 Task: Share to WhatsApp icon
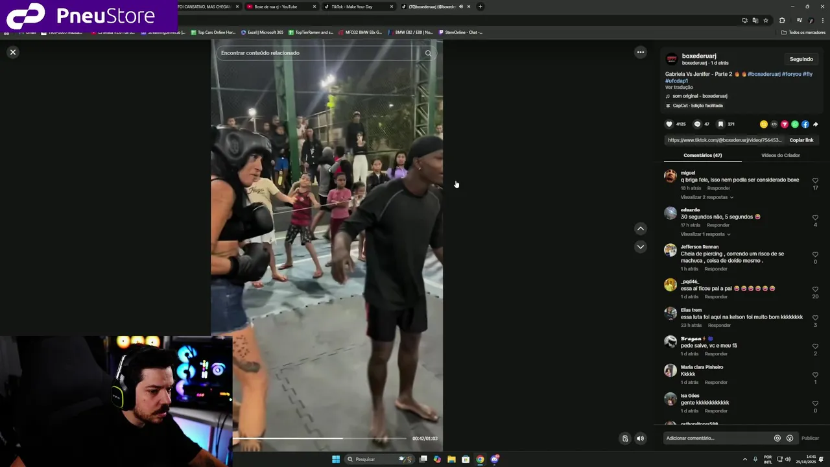795,124
